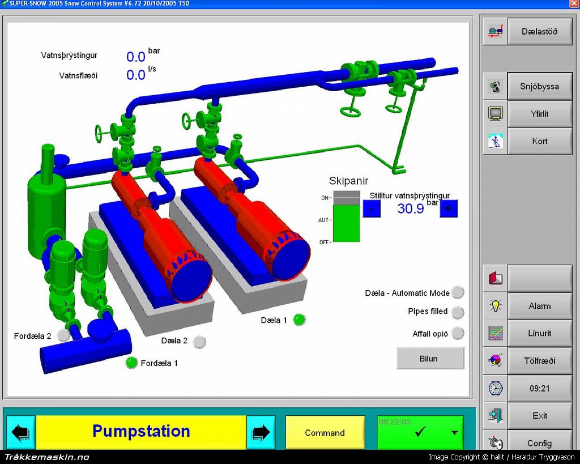This screenshot has width=580, height=464.
Task: Click the monitor icon beside Yfirlit
Action: (496, 114)
